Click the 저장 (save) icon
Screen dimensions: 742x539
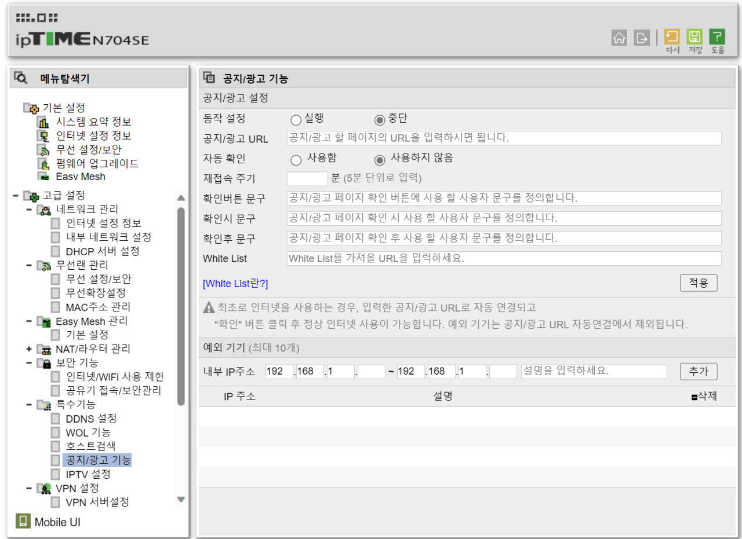[x=694, y=38]
